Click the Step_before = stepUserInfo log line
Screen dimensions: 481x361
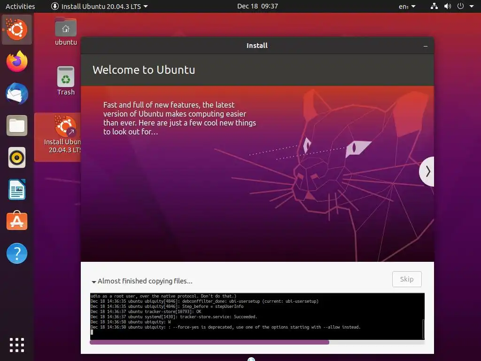pos(167,306)
